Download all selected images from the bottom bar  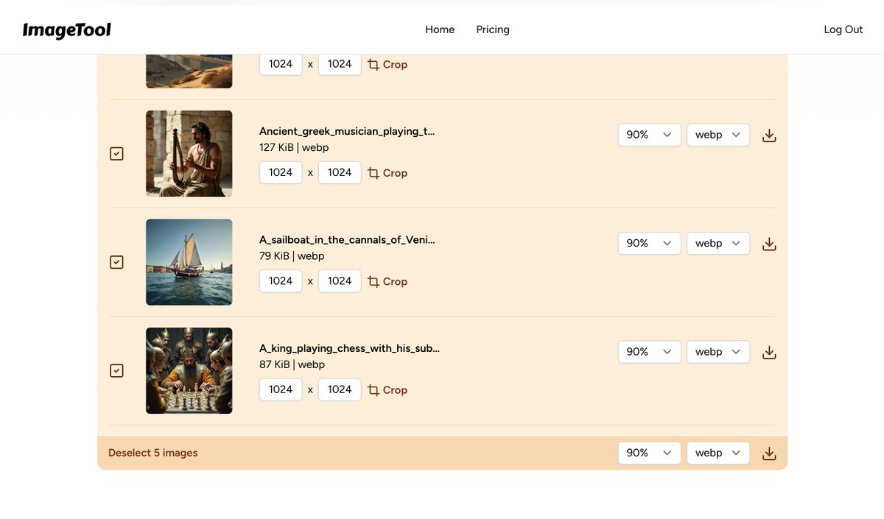pos(769,453)
